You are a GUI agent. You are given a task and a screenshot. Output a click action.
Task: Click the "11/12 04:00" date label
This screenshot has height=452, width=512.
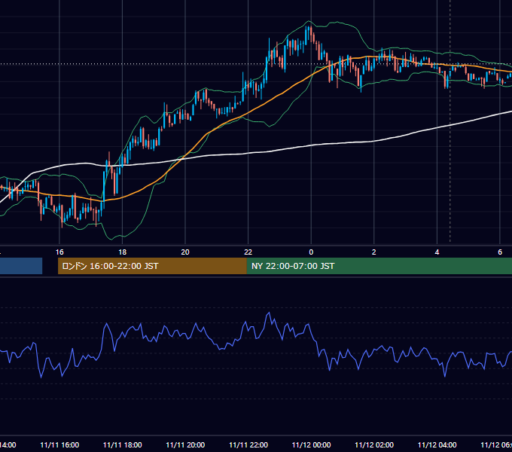point(437,444)
